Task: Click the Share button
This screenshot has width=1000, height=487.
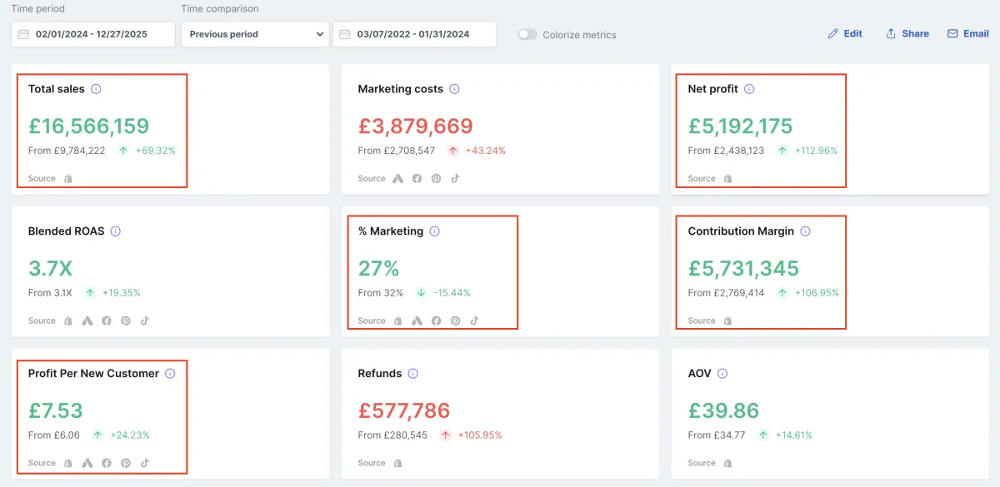Action: [907, 34]
